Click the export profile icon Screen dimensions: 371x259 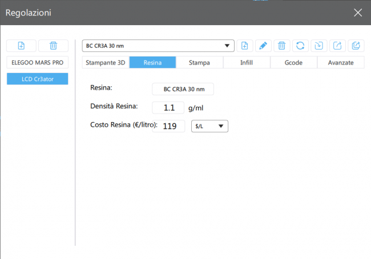coord(337,46)
